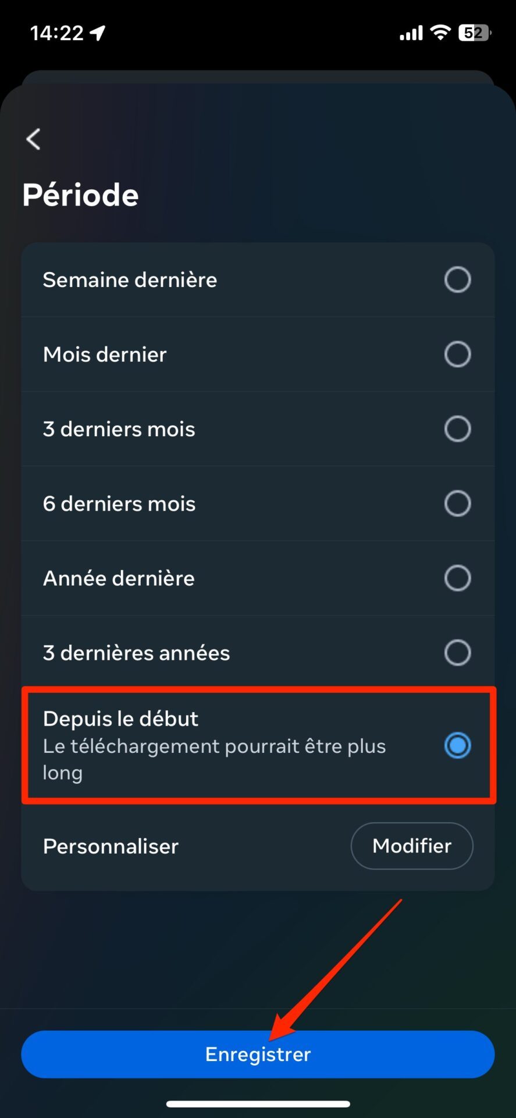Select the Semaine dernière radio button
516x1118 pixels.
point(457,279)
